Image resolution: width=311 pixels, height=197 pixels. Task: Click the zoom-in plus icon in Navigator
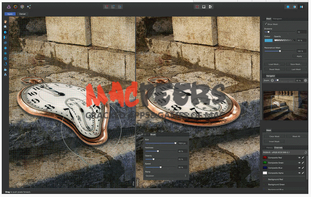click(x=305, y=81)
